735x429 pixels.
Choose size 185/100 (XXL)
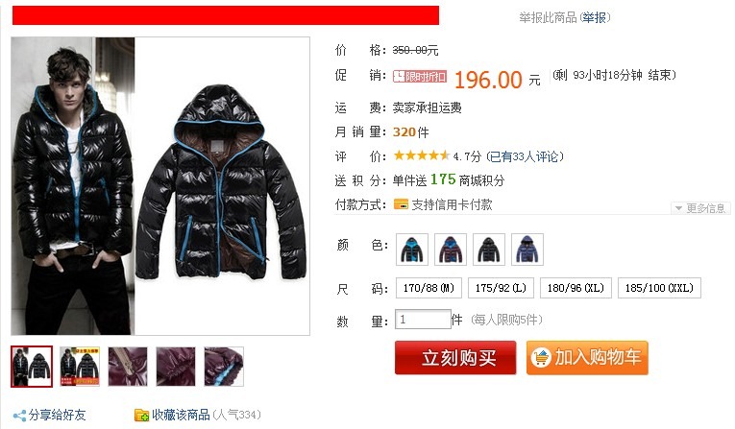coord(659,288)
